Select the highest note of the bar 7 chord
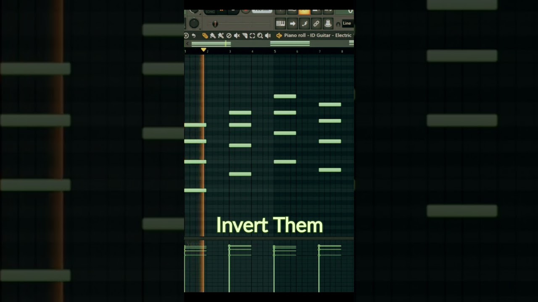The width and height of the screenshot is (538, 302). [x=330, y=104]
